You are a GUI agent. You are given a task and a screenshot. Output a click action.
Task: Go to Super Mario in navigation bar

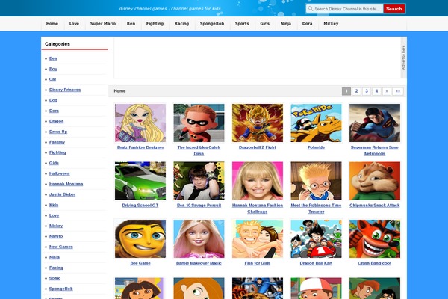click(x=103, y=24)
